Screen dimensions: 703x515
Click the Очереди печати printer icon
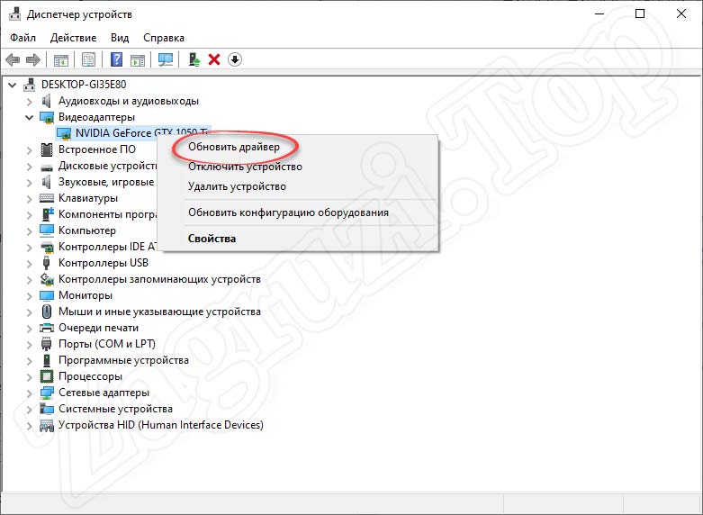tap(47, 328)
